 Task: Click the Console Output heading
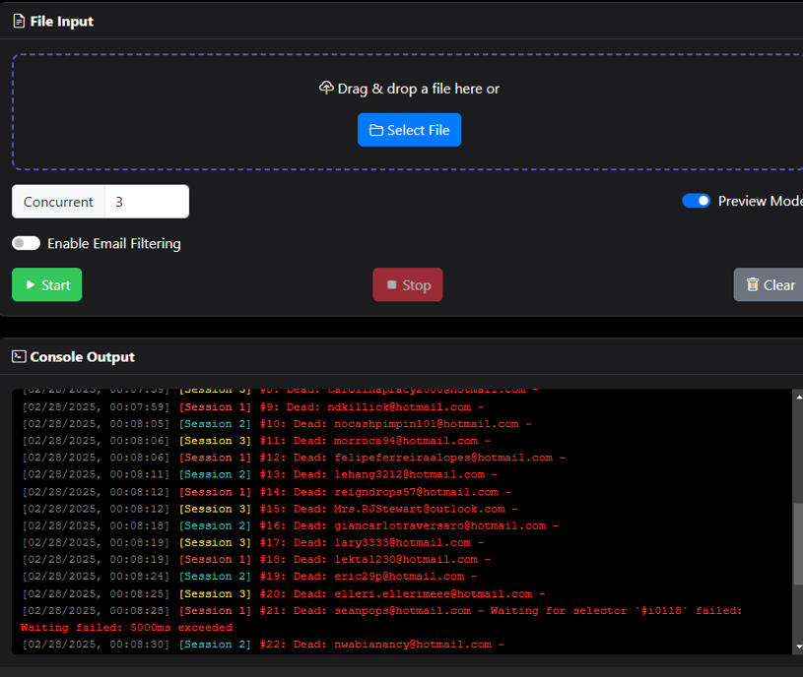click(x=83, y=357)
